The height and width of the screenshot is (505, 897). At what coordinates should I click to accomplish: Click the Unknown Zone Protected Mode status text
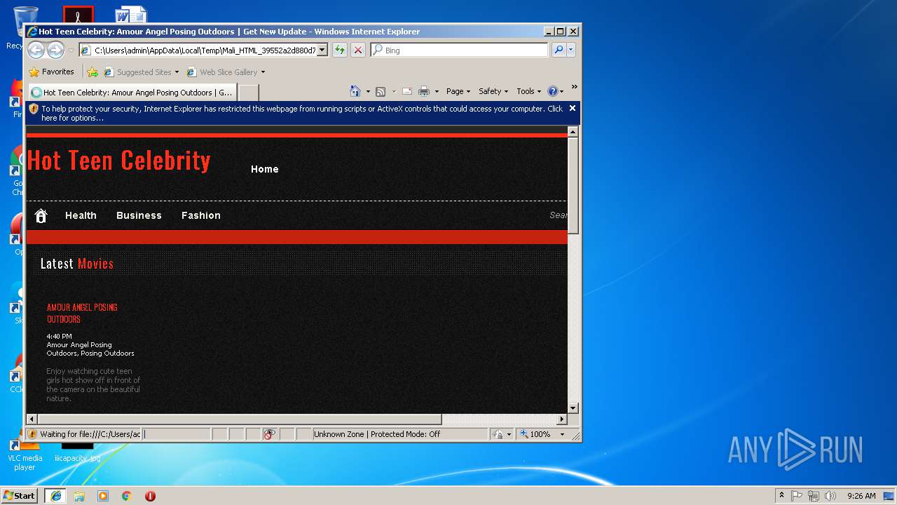377,434
